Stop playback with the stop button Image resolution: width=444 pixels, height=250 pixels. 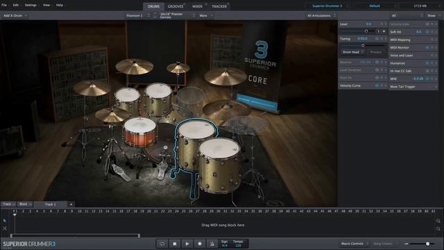click(175, 244)
